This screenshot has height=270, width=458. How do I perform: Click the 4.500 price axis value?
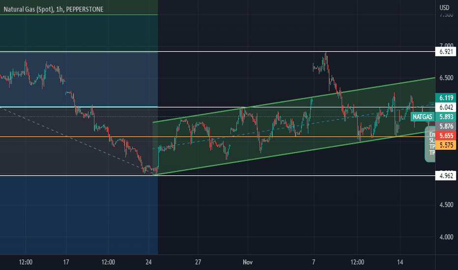click(x=446, y=205)
